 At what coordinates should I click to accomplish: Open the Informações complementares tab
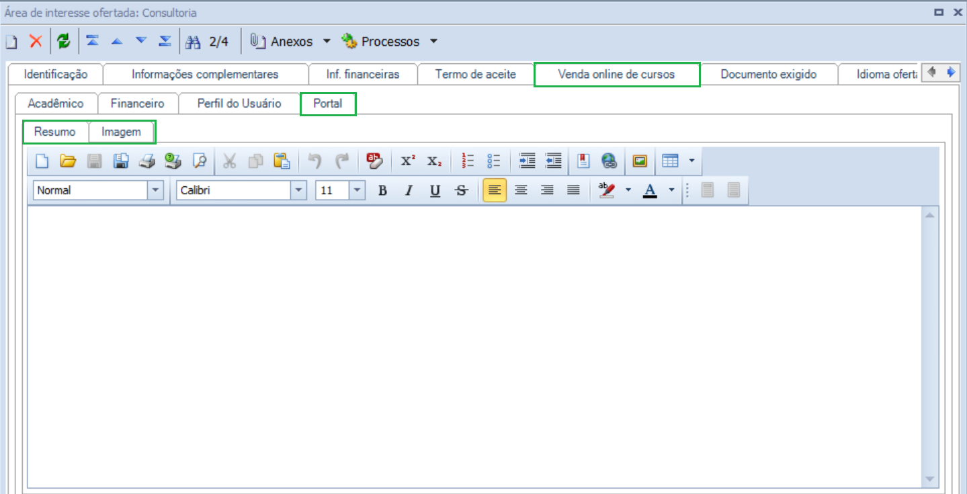point(205,75)
